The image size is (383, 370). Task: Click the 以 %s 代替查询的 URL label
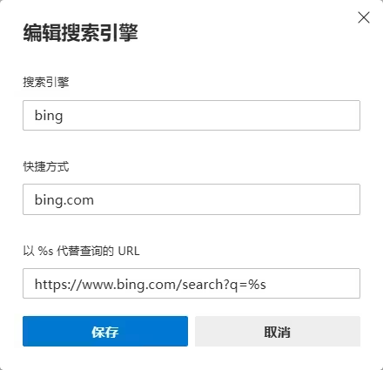pos(81,251)
